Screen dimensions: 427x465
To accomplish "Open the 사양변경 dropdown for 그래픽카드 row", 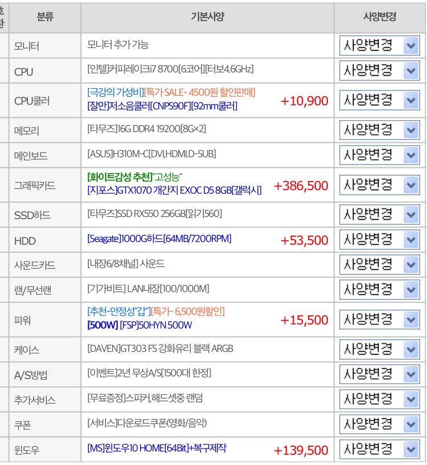I will tap(379, 185).
